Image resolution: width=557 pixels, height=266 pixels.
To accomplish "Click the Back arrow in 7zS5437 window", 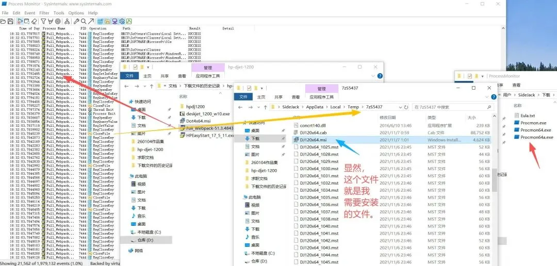I will tap(240, 107).
